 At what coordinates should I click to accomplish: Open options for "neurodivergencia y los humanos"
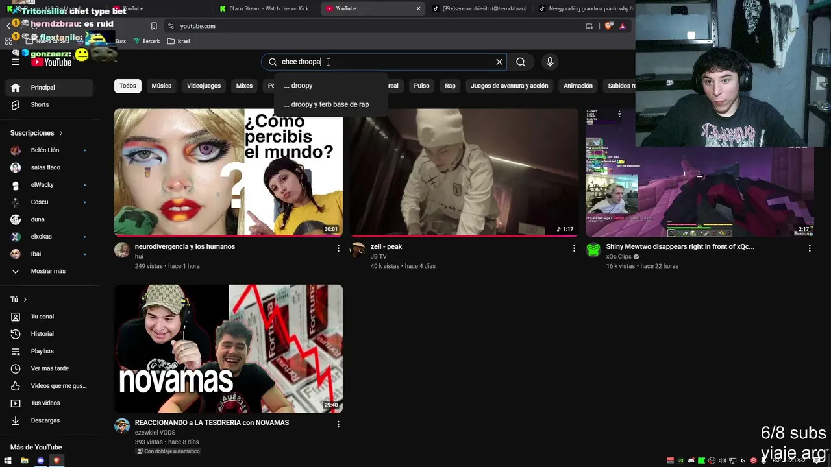point(338,248)
